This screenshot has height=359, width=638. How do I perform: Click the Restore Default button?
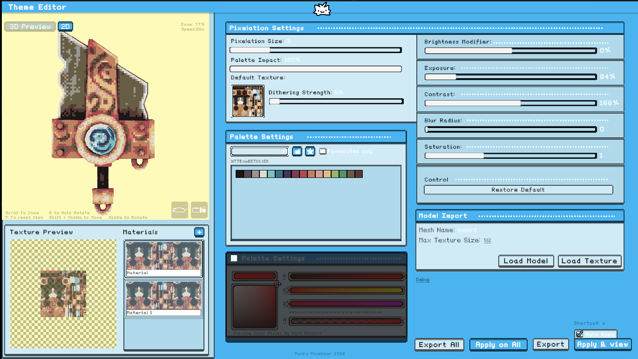[x=518, y=190]
